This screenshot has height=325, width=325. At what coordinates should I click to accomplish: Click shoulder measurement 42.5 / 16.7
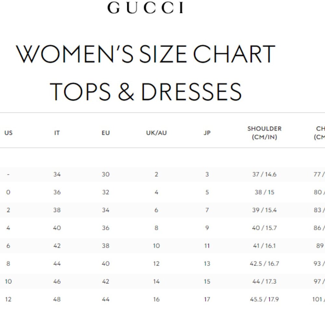pyautogui.click(x=265, y=264)
